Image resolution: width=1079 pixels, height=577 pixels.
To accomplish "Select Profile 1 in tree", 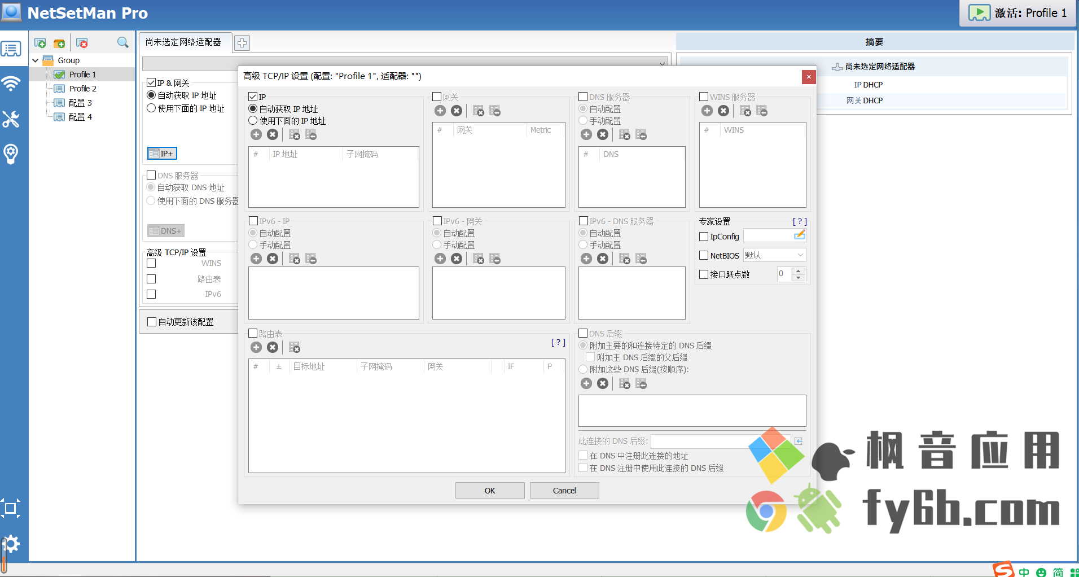I will point(82,75).
